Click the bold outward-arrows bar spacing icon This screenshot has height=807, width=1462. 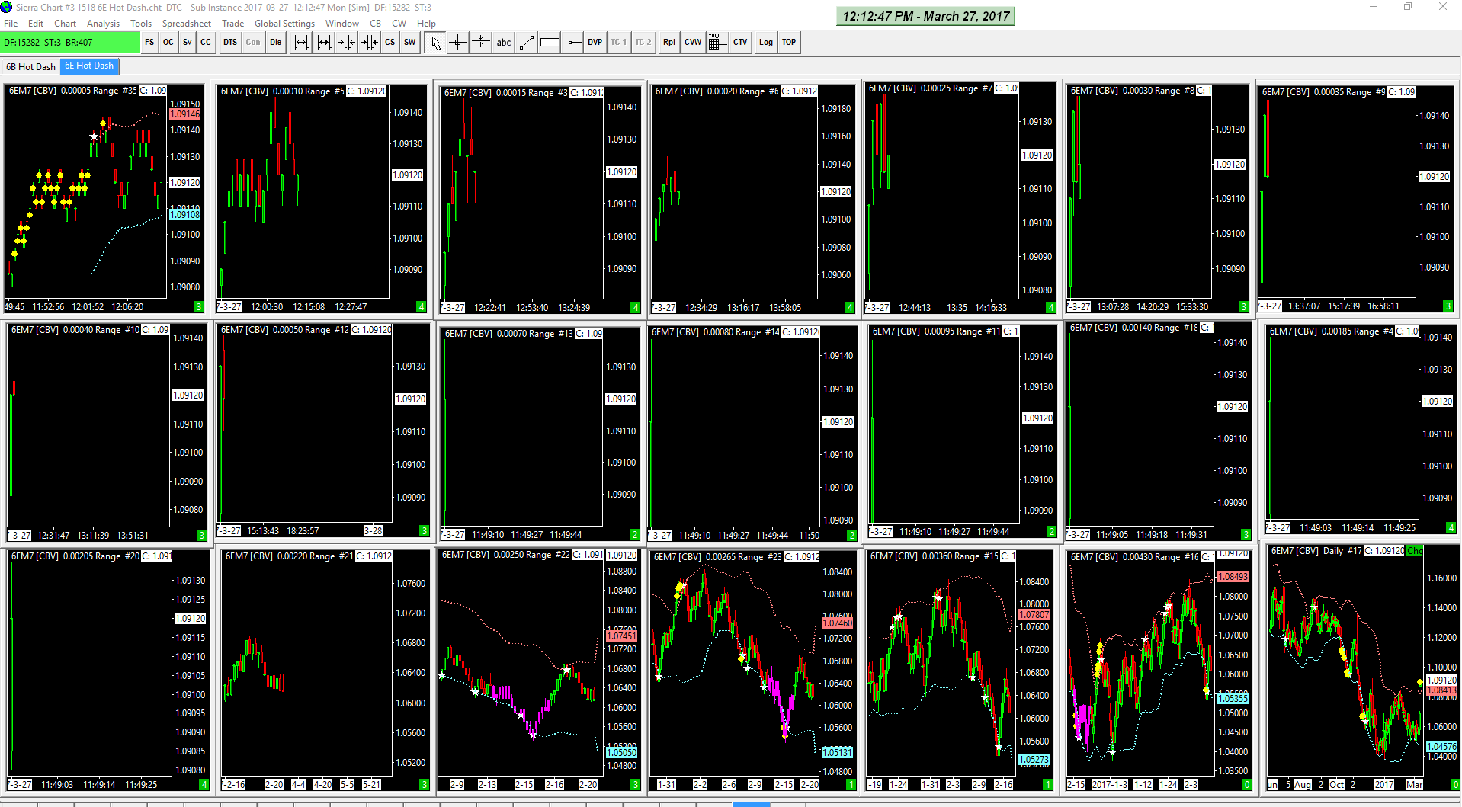coord(324,43)
